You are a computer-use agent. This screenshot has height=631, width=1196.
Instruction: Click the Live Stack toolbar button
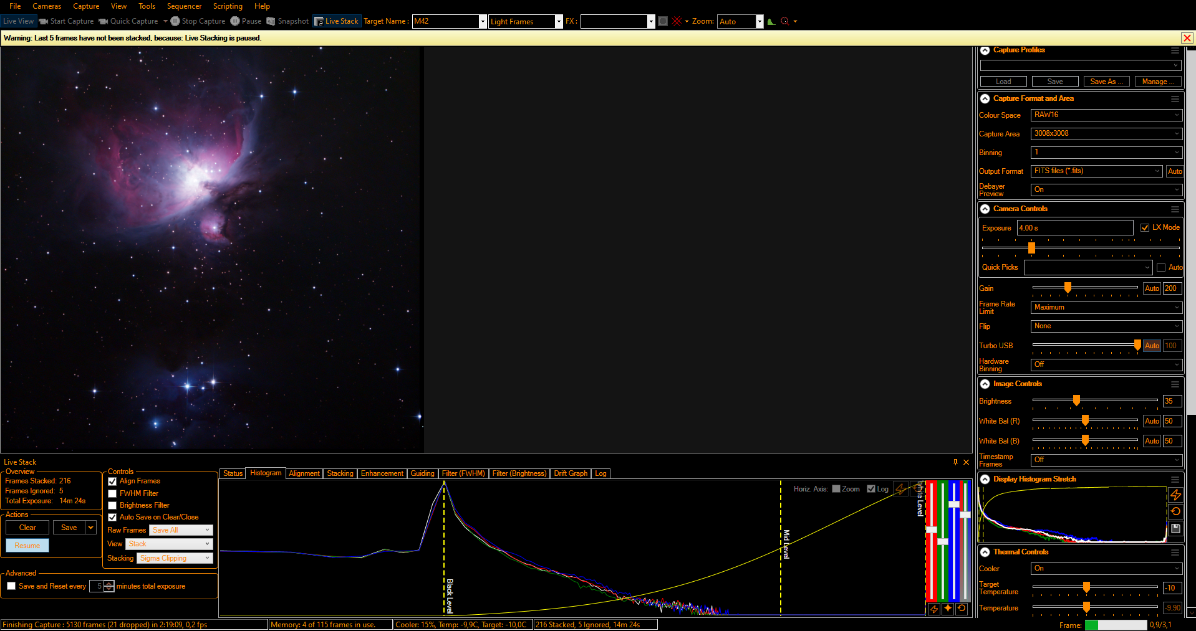click(x=336, y=21)
